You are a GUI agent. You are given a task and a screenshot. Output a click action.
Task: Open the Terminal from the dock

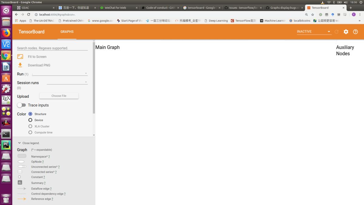(6, 134)
